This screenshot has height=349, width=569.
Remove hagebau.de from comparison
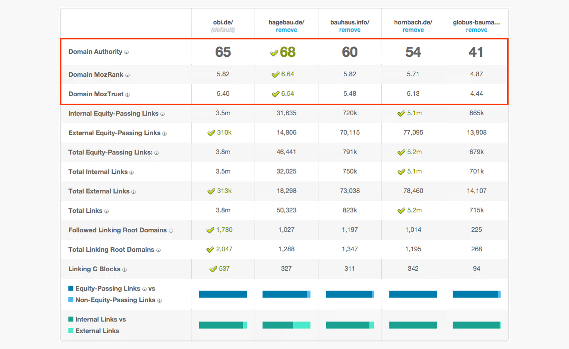[286, 30]
